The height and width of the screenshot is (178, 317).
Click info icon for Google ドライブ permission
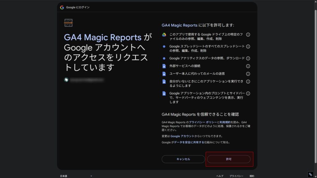[248, 35]
